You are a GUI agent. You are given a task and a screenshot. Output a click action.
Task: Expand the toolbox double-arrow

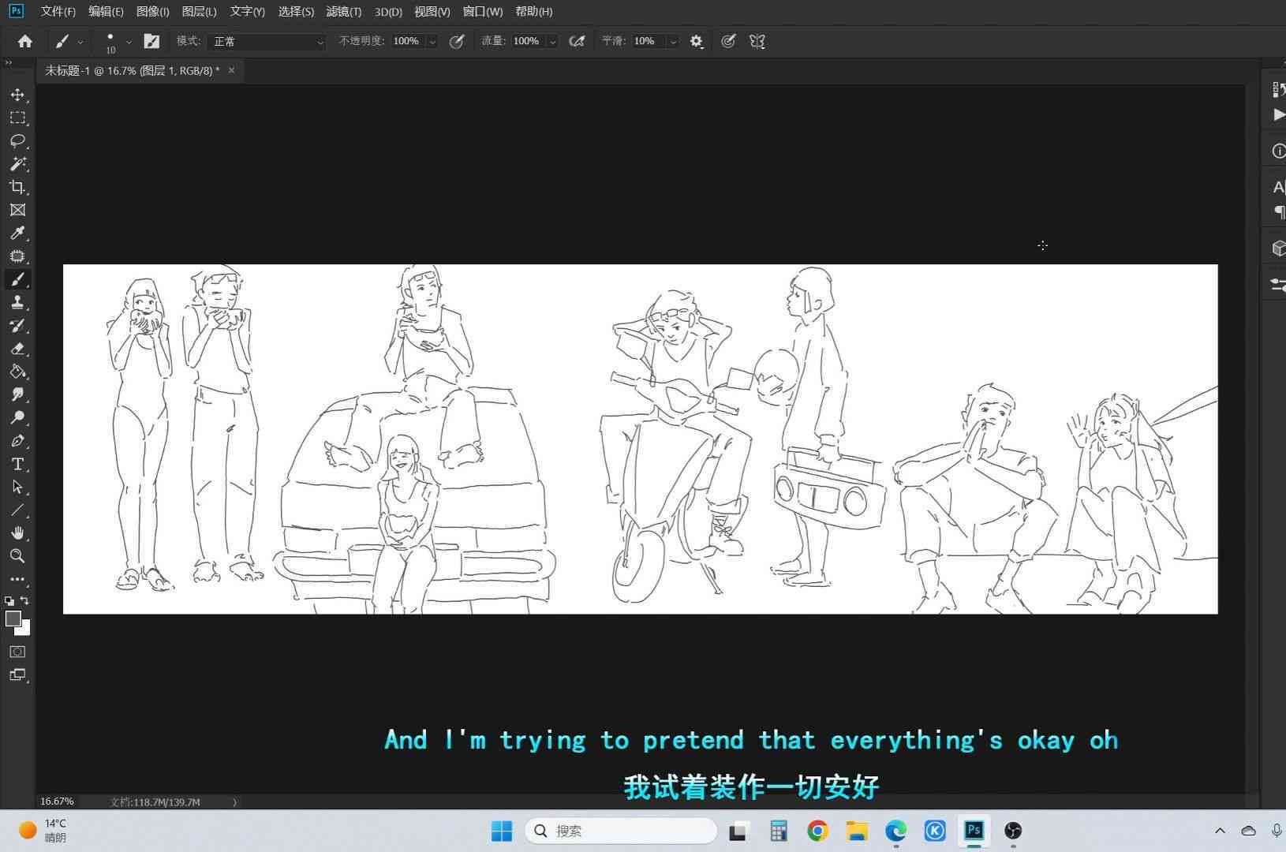[9, 62]
